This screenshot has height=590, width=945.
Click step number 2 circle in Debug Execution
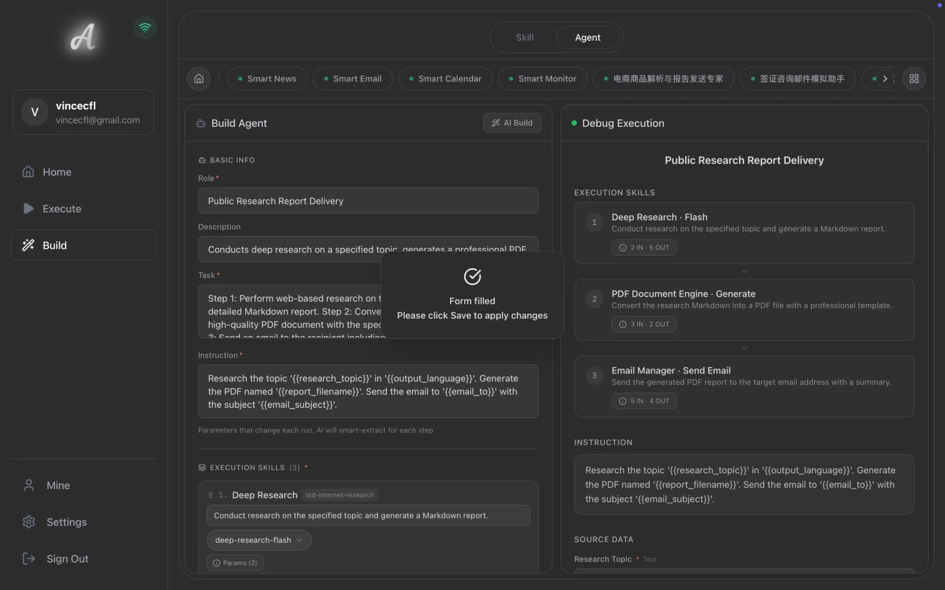pos(594,299)
